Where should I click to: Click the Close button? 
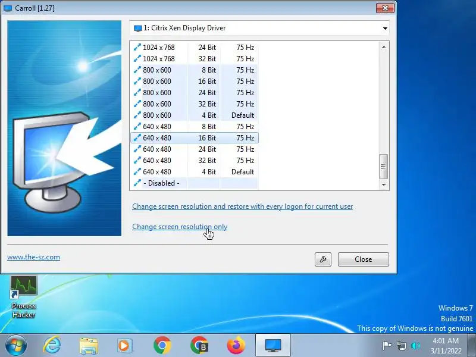pyautogui.click(x=363, y=259)
